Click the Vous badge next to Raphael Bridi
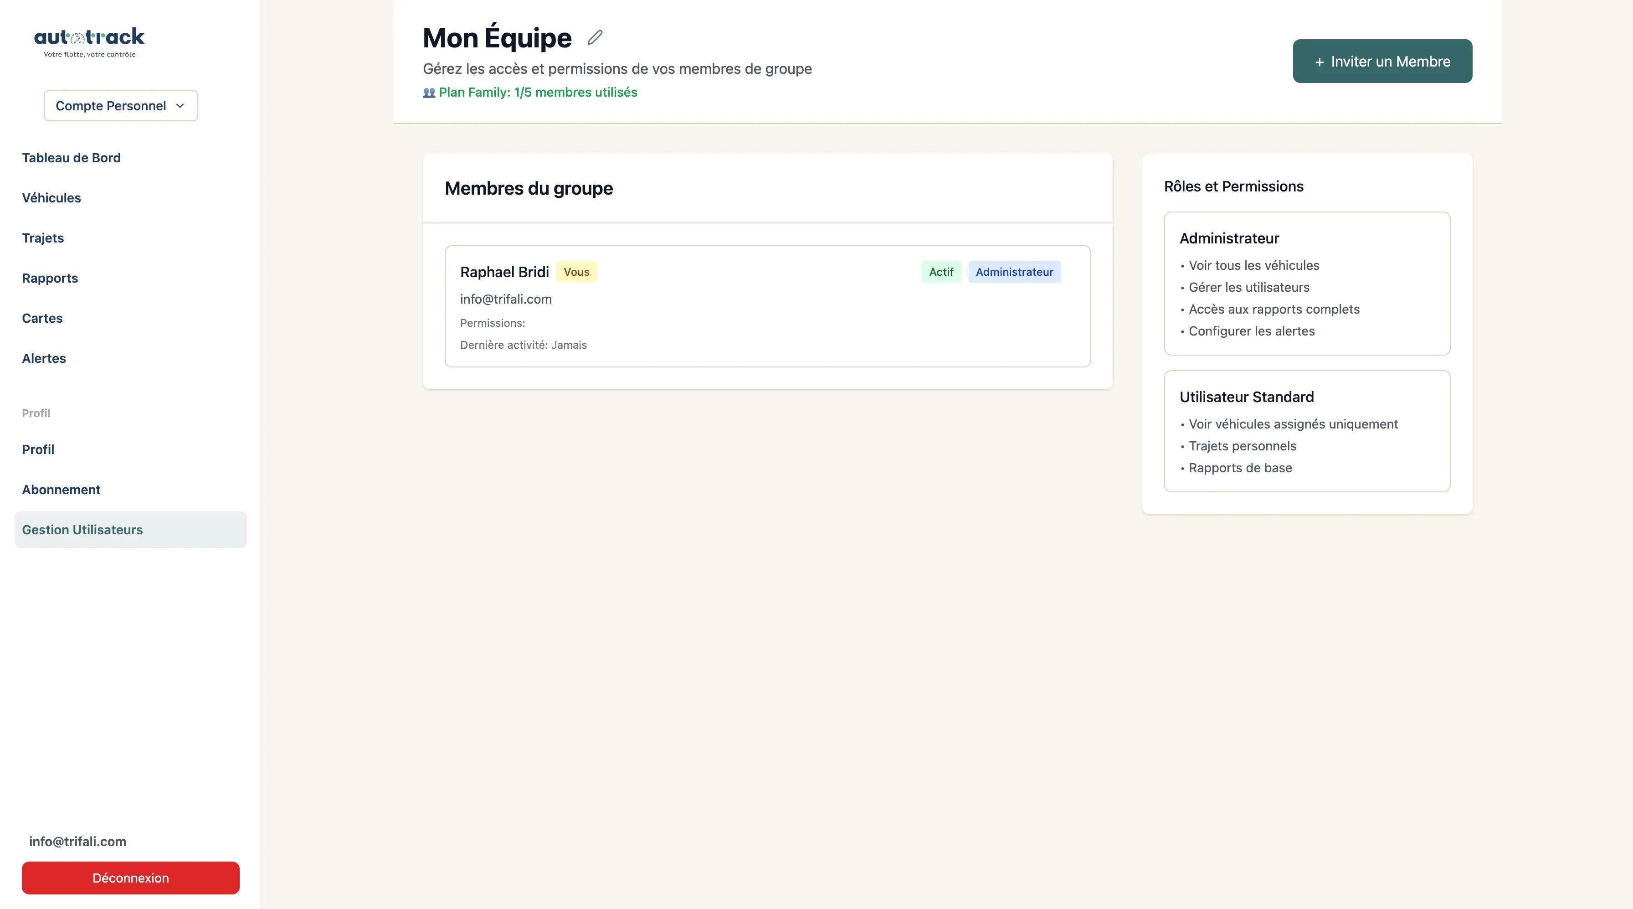Screen dimensions: 1633x909 (576, 272)
